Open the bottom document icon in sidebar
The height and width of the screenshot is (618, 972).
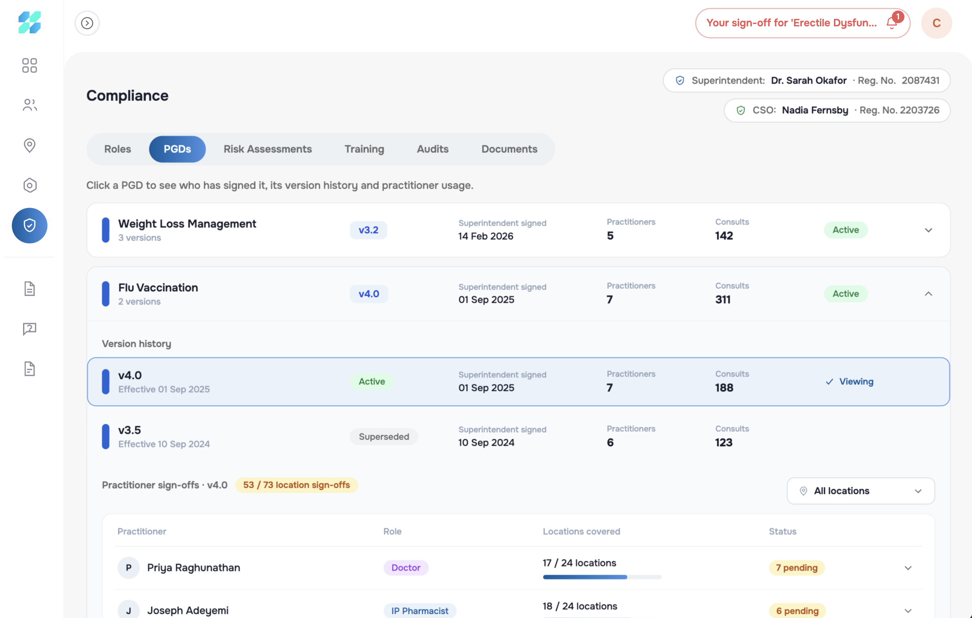(29, 369)
